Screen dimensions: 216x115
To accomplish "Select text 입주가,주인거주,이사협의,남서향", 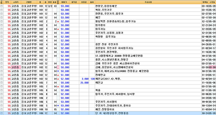I will (115, 94).
